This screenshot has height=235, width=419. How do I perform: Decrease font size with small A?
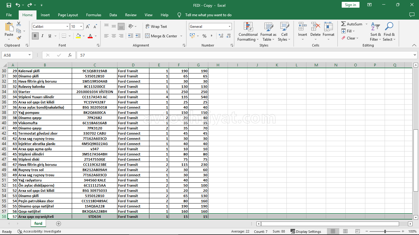click(95, 27)
